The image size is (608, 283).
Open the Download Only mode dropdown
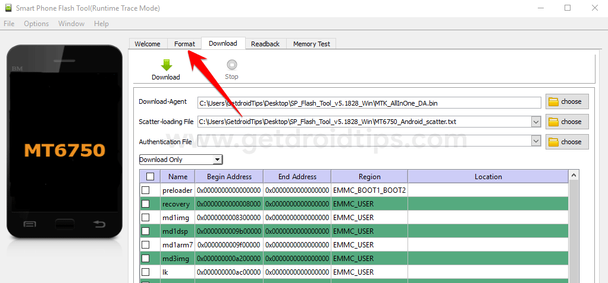coord(181,159)
